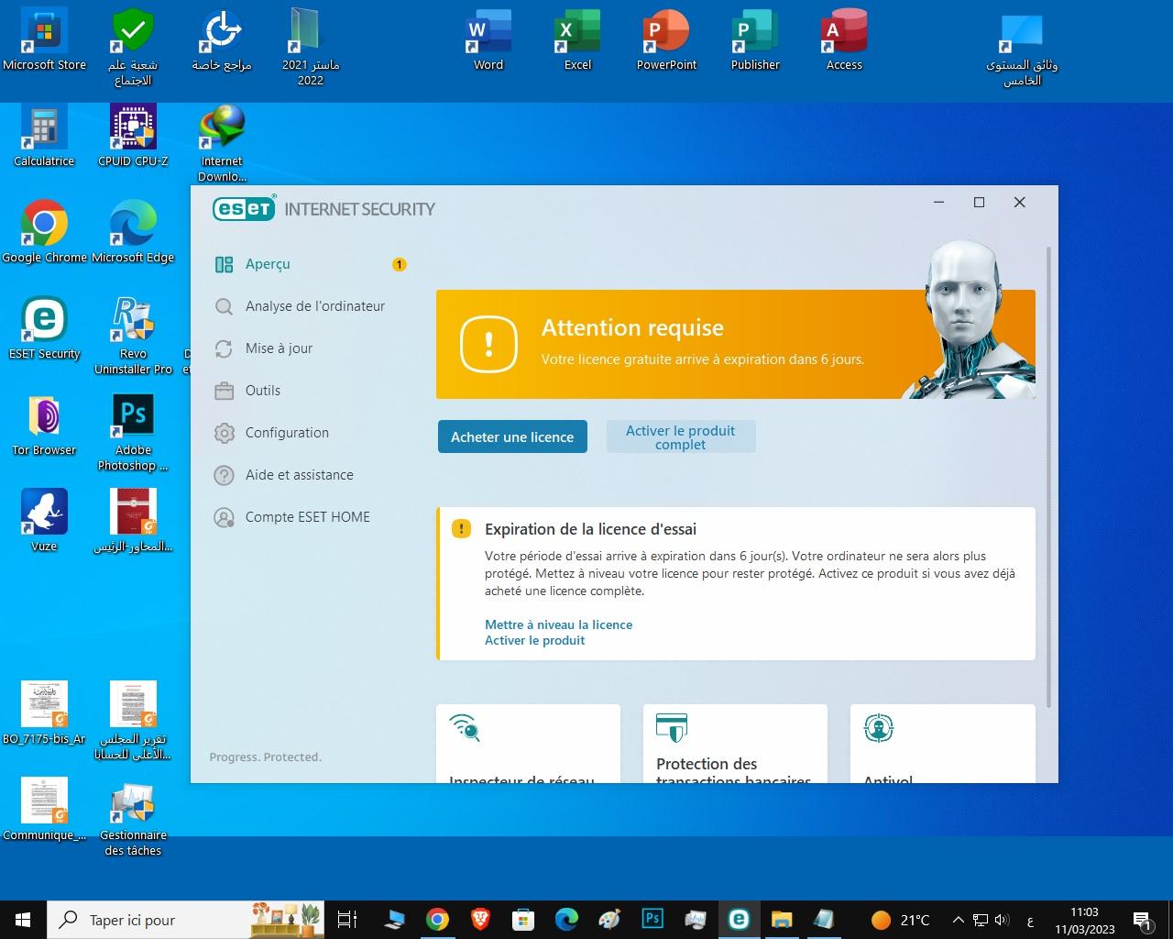Select Revo Uninstaller Pro desktop icon

tap(133, 337)
